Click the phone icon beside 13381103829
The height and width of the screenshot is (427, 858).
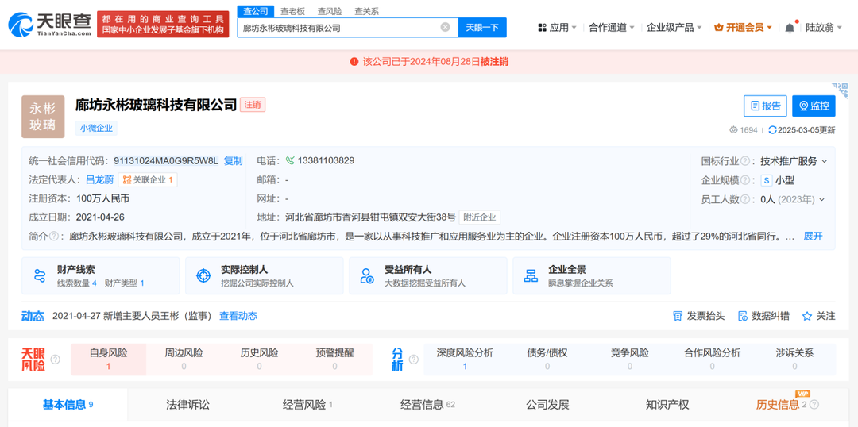pyautogui.click(x=290, y=161)
